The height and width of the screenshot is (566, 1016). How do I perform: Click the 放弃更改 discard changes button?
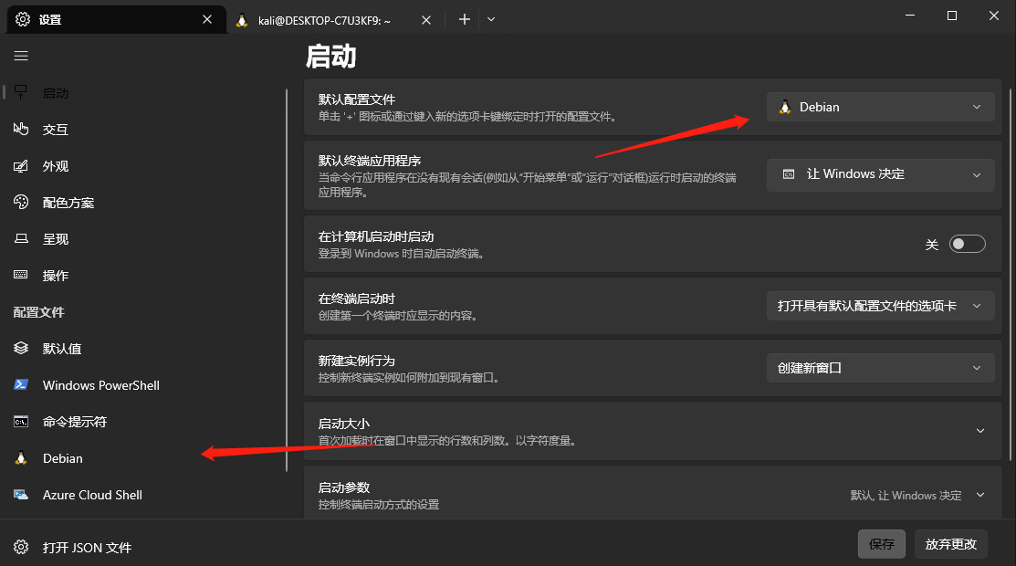pos(950,544)
